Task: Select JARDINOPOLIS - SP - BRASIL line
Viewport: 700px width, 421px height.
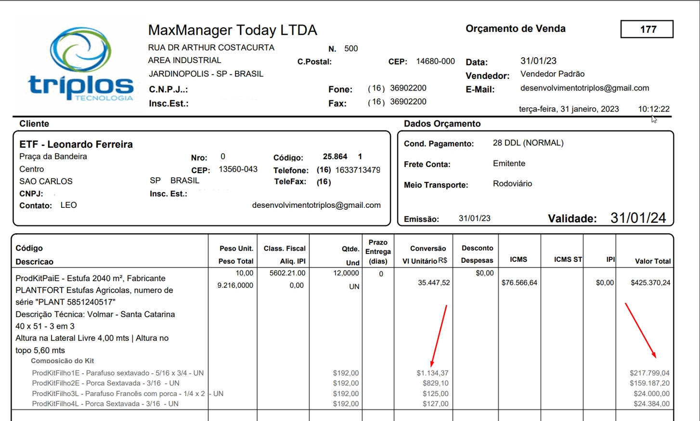Action: pos(206,74)
